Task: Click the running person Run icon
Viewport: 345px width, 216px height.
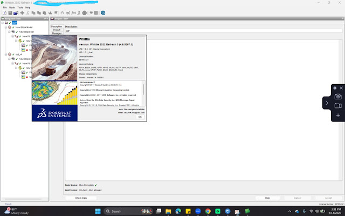Action: [x=79, y=13]
